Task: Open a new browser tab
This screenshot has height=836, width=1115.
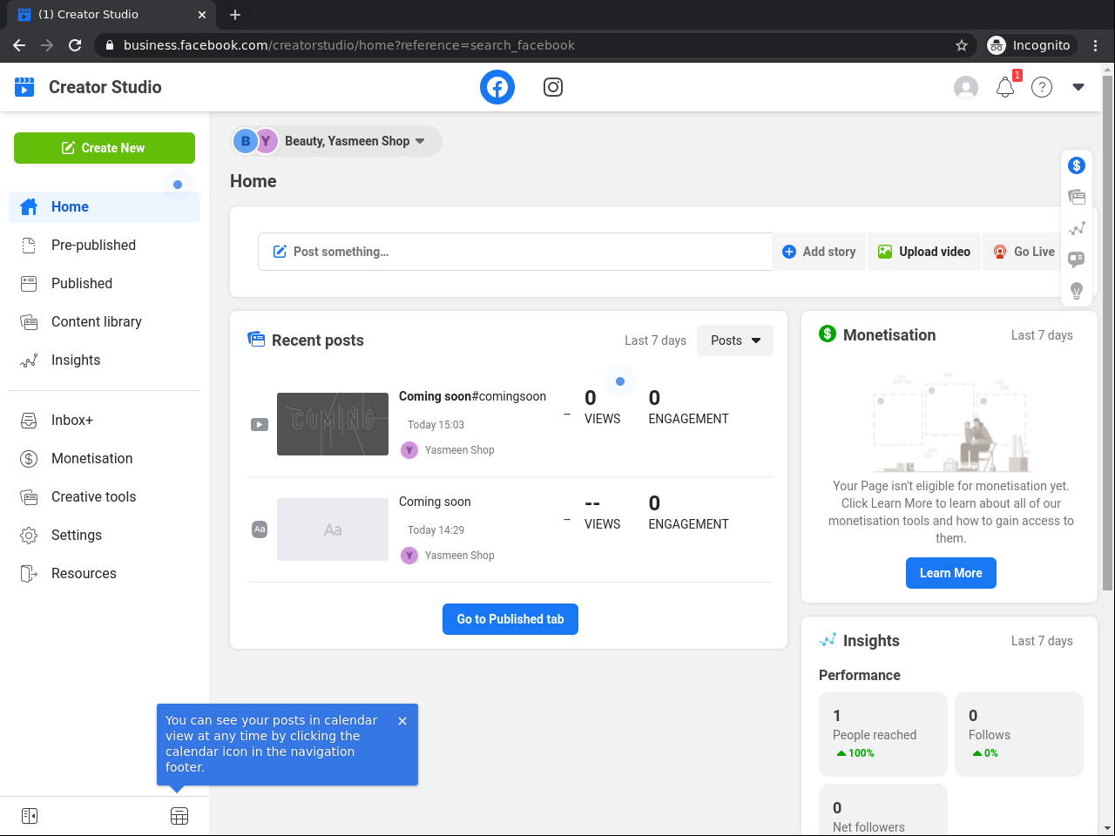Action: click(235, 15)
